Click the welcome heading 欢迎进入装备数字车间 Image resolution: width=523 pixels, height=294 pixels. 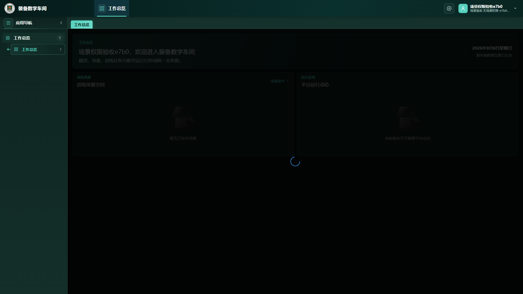pos(165,52)
